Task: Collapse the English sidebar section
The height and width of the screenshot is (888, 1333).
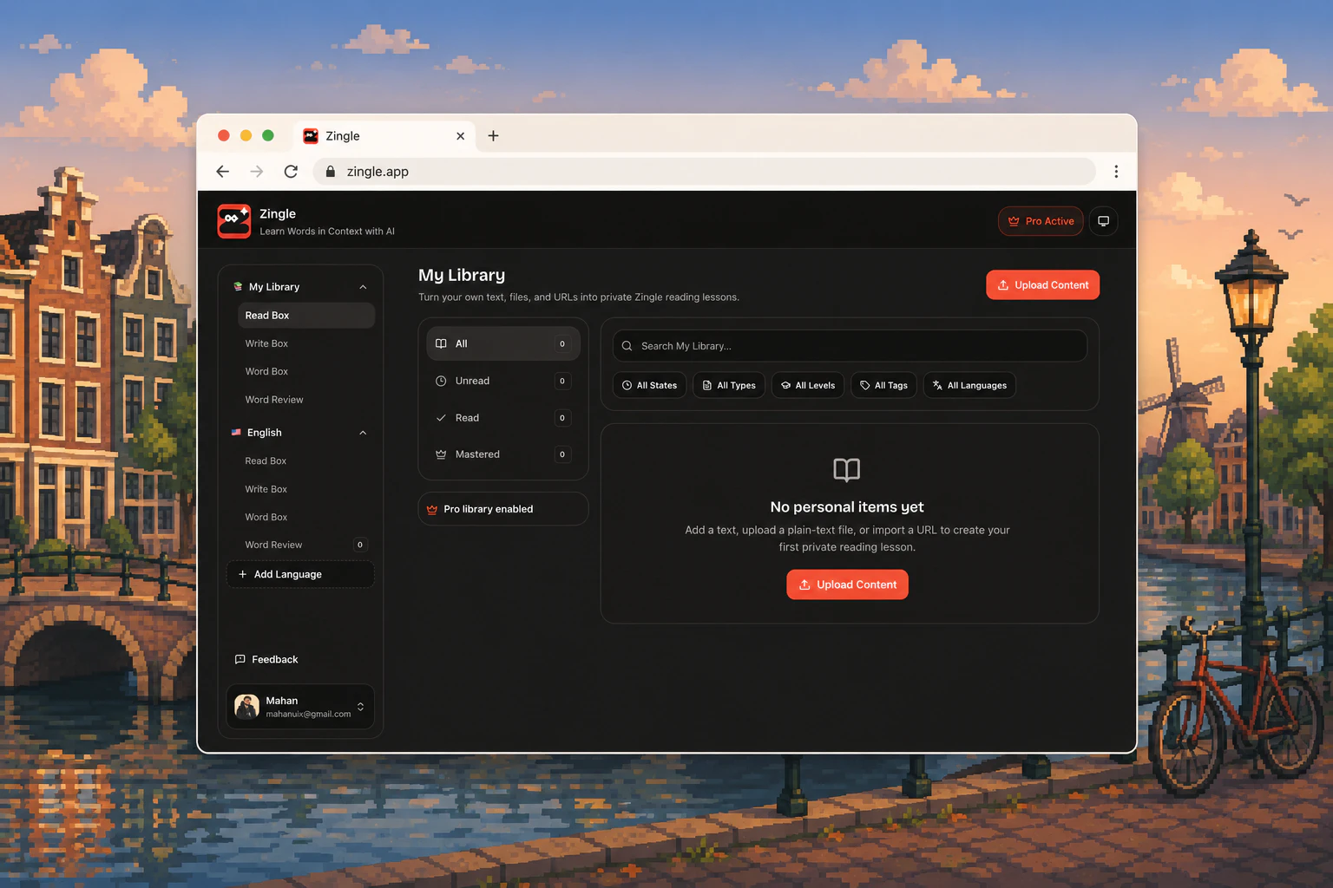Action: (363, 433)
